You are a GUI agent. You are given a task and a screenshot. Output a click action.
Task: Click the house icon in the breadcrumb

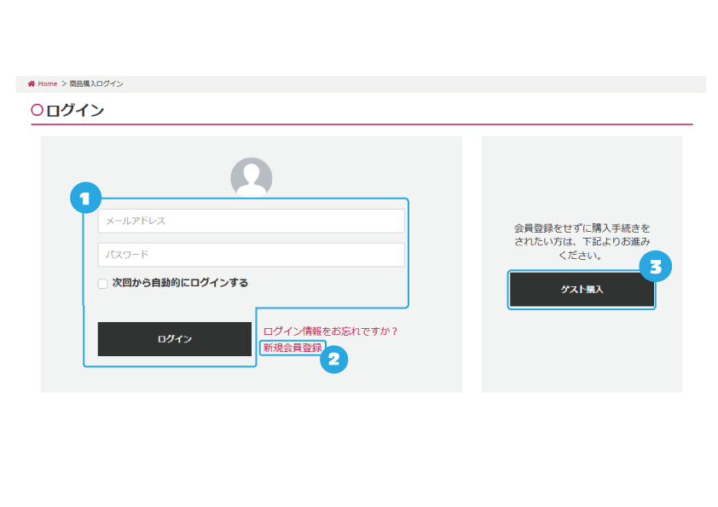32,84
